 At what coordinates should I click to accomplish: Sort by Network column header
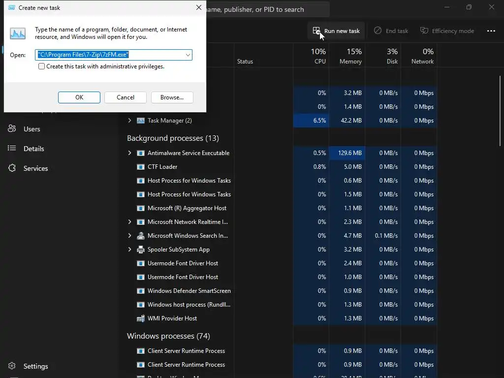tap(419, 56)
